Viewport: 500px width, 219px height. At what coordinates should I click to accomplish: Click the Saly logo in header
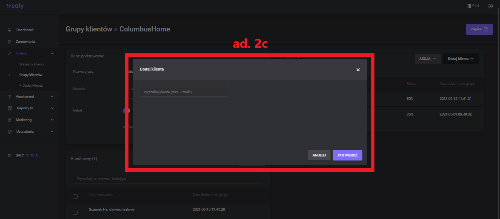tap(15, 6)
